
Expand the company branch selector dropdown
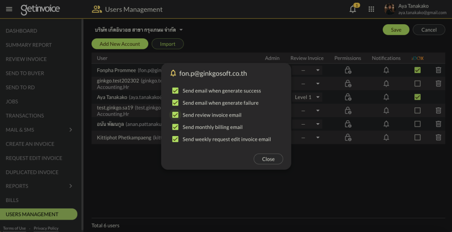[181, 30]
